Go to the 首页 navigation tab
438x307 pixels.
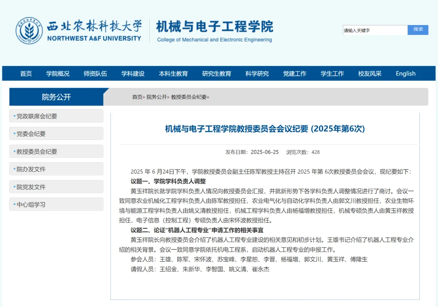coord(26,73)
